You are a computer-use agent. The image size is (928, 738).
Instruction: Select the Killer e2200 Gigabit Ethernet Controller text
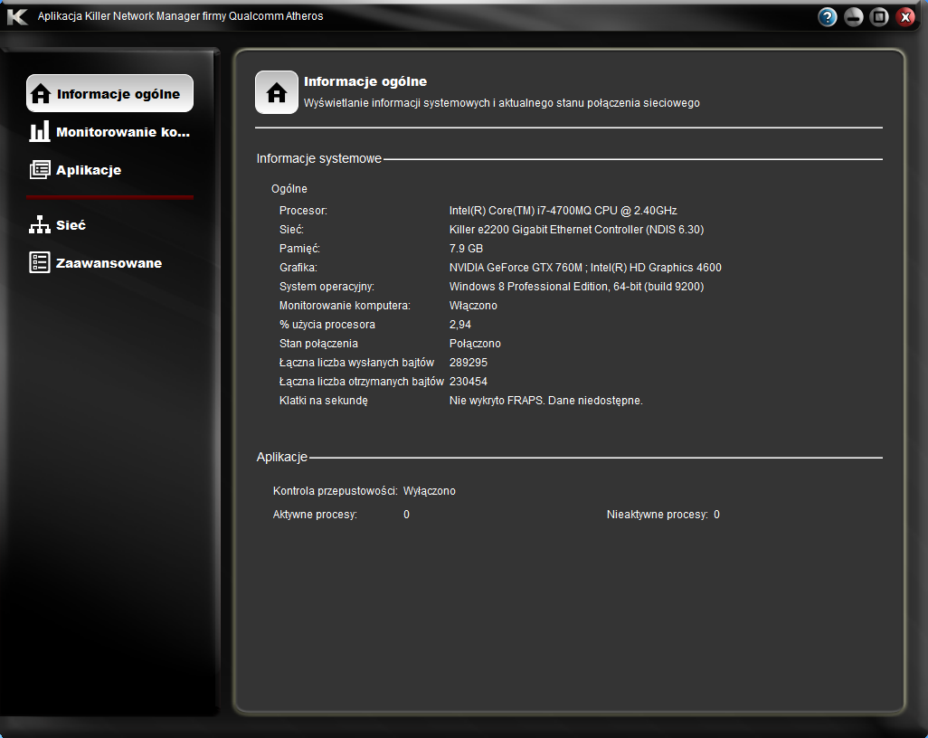tap(576, 230)
